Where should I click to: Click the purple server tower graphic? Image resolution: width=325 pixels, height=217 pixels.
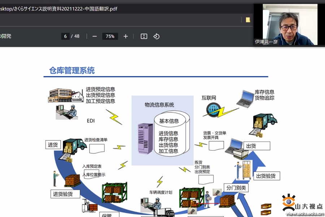click(145, 139)
